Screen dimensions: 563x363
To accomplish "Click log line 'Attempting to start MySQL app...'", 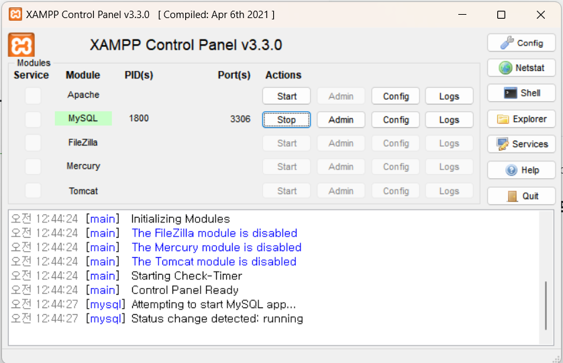I will (x=213, y=304).
